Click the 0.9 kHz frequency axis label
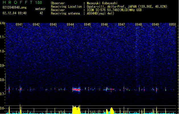The image size is (179, 114). tap(2, 66)
